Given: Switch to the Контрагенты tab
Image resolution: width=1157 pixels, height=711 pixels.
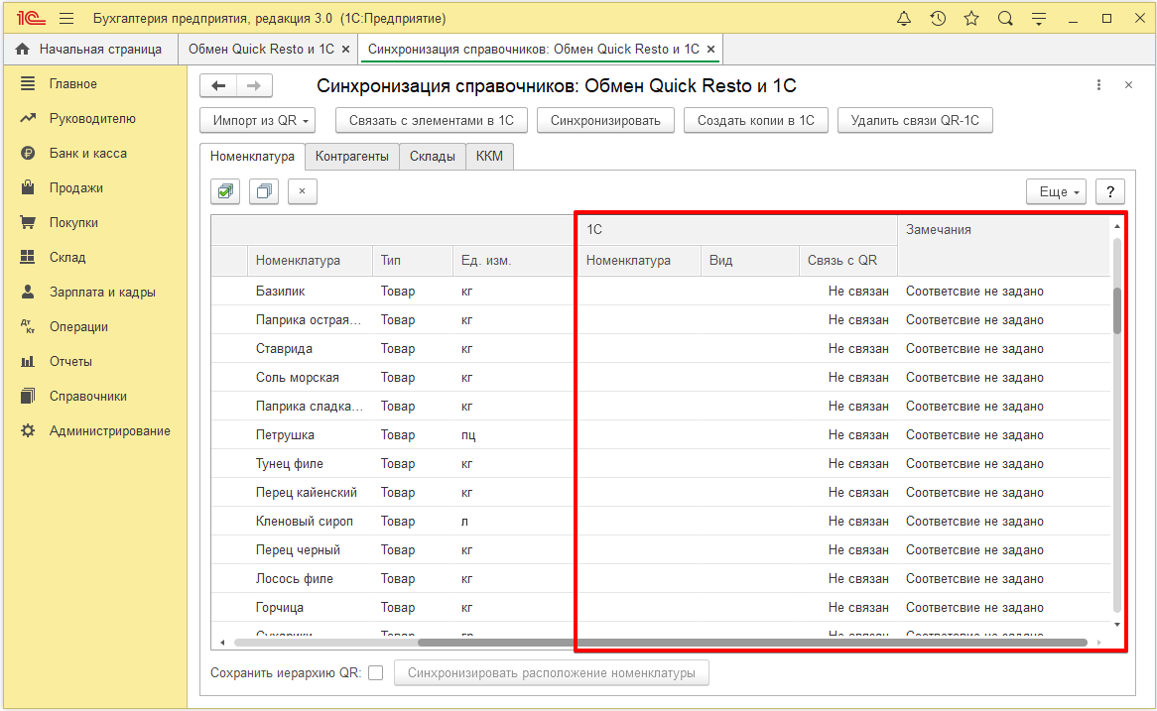Looking at the screenshot, I should 352,157.
